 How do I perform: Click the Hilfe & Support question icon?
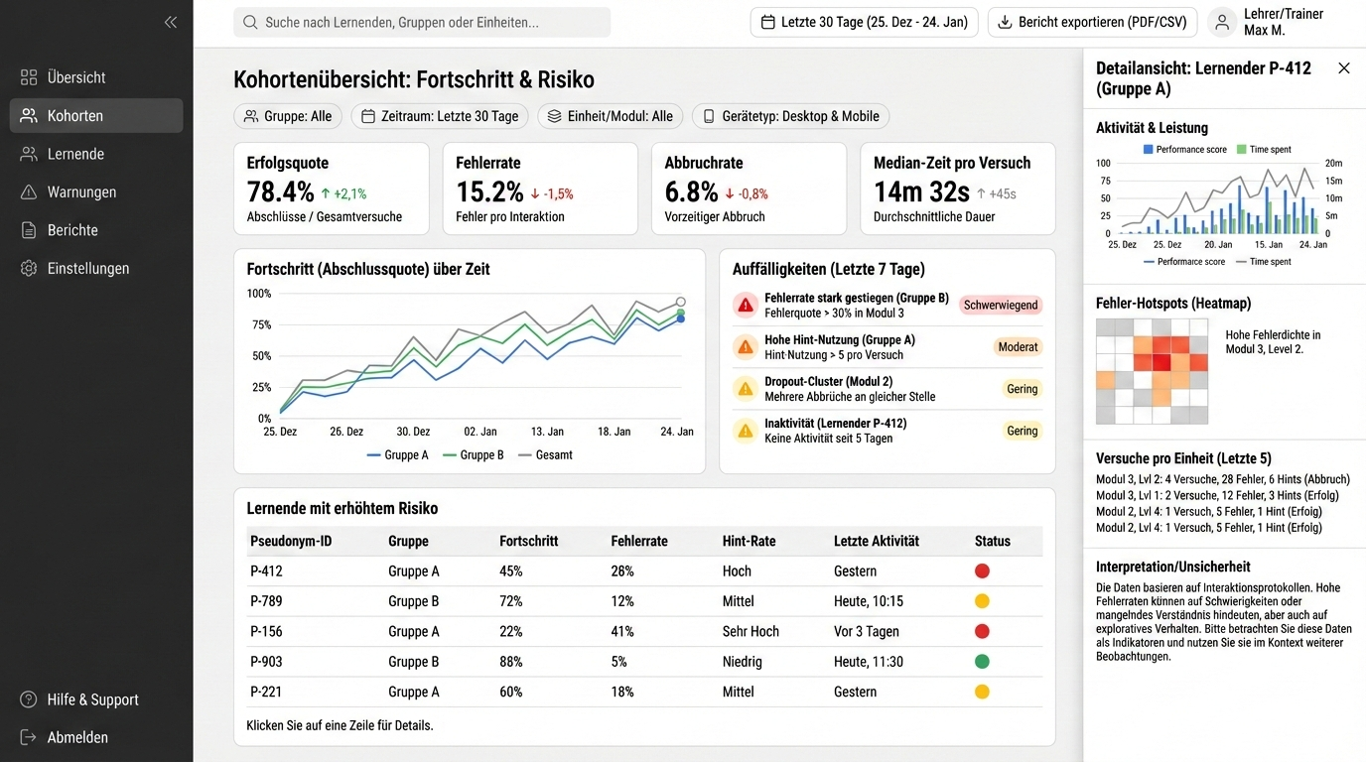29,699
